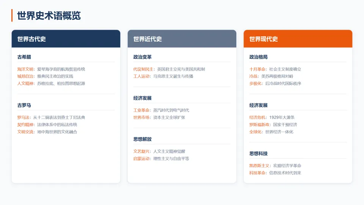The image size is (364, 205).
Task: Click the description 世界经济一体化
Action: coord(279,132)
